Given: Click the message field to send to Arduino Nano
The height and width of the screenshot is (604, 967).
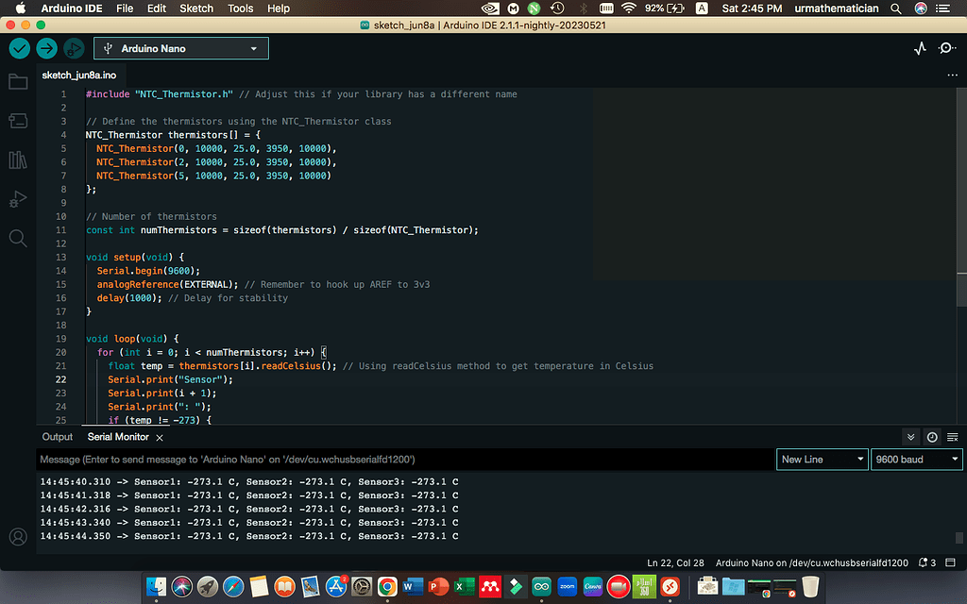Looking at the screenshot, I should [378, 459].
